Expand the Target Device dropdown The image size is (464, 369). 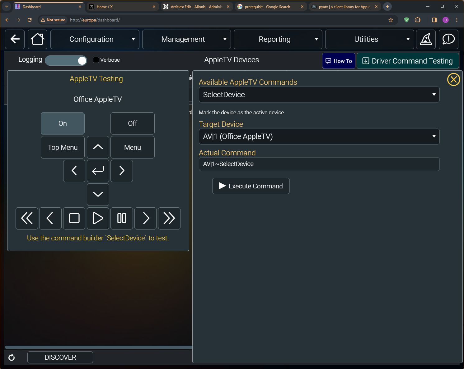[x=319, y=136]
